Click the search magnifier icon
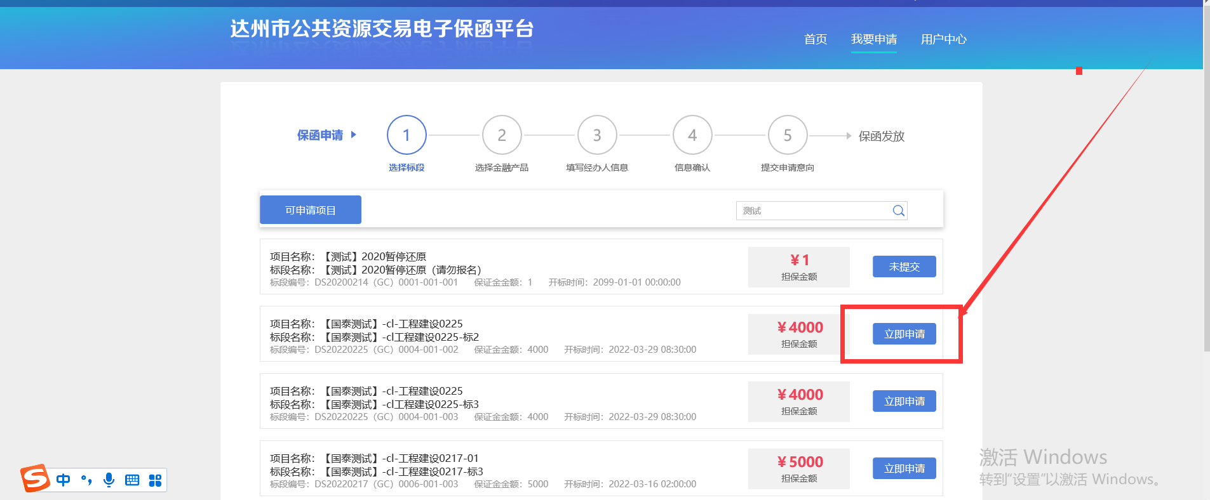The image size is (1210, 500). tap(898, 211)
